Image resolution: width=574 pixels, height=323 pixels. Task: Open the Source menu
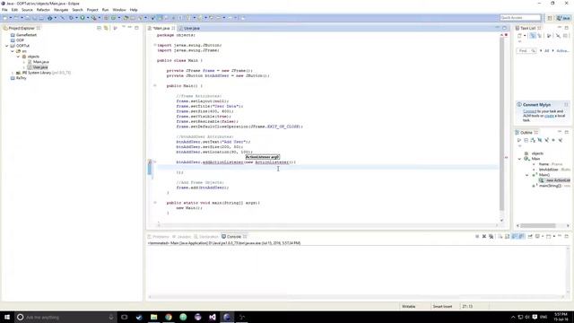(x=27, y=10)
